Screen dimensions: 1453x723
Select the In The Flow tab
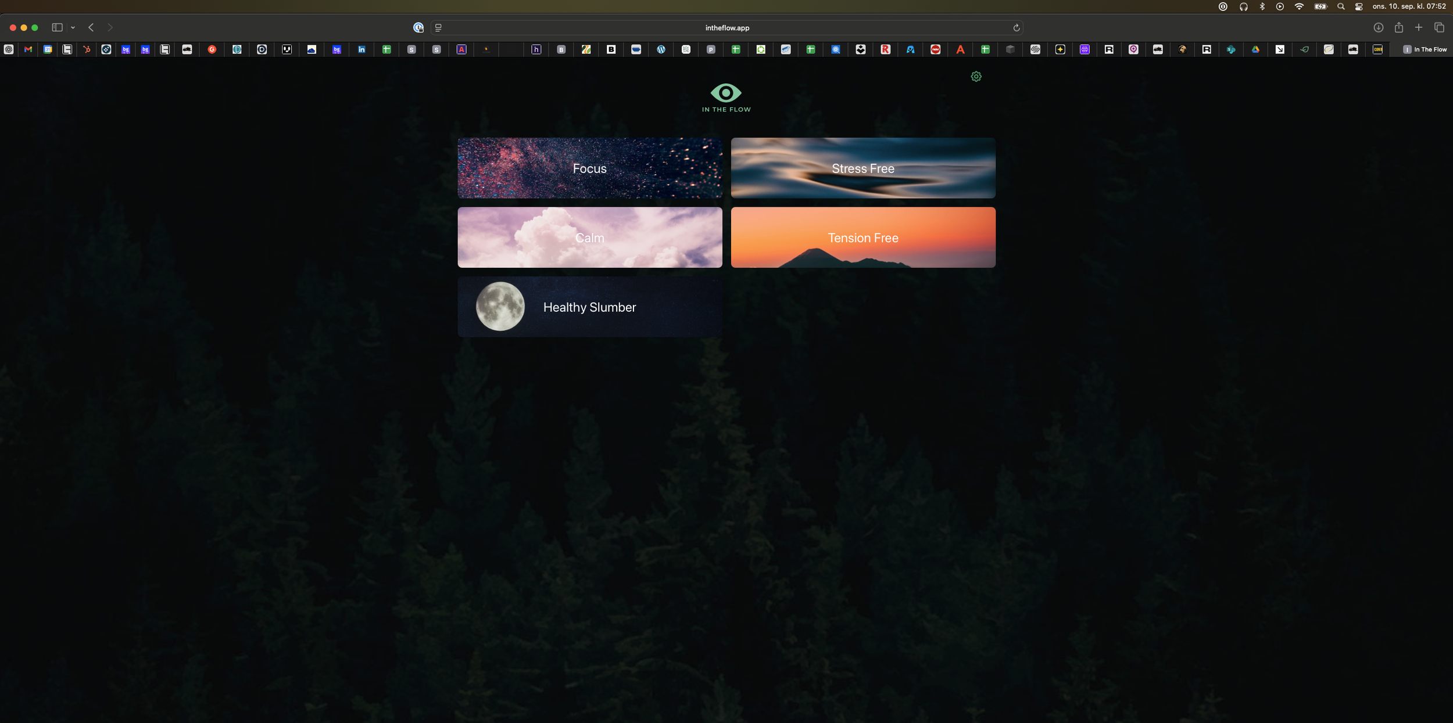1425,50
